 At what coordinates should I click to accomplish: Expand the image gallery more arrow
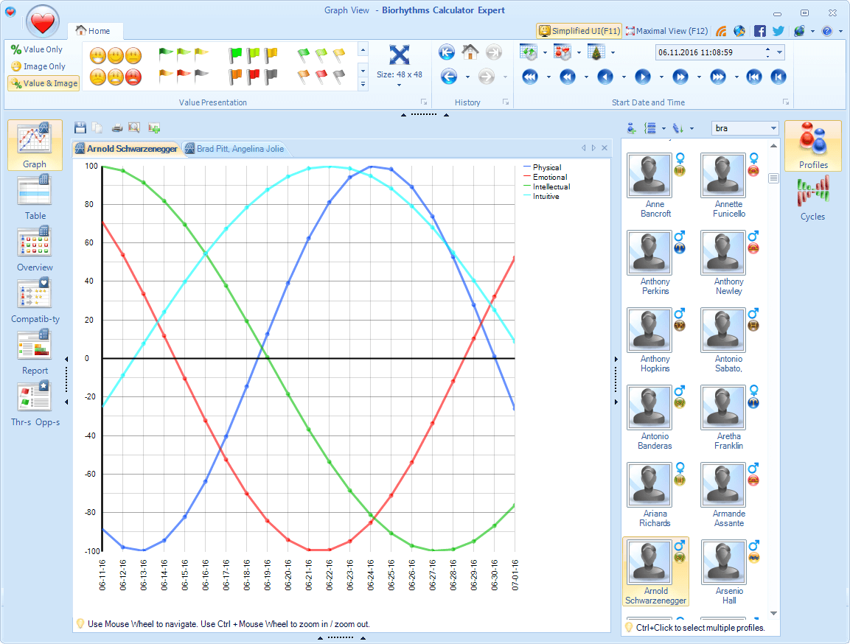point(363,85)
